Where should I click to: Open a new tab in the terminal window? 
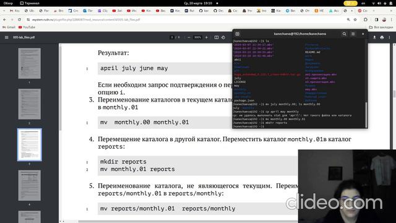pos(238,34)
